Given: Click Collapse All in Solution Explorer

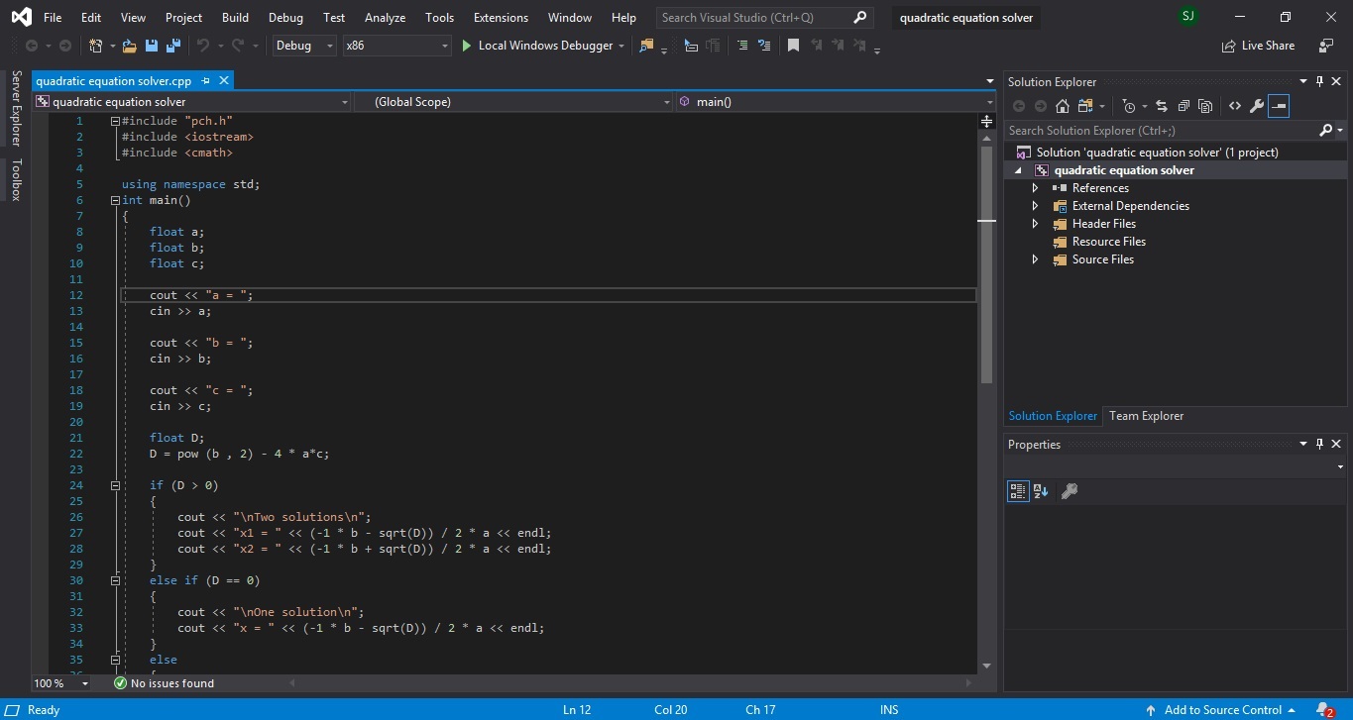Looking at the screenshot, I should pos(1184,106).
